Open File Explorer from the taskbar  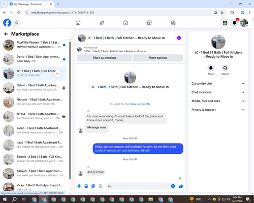coord(150,199)
